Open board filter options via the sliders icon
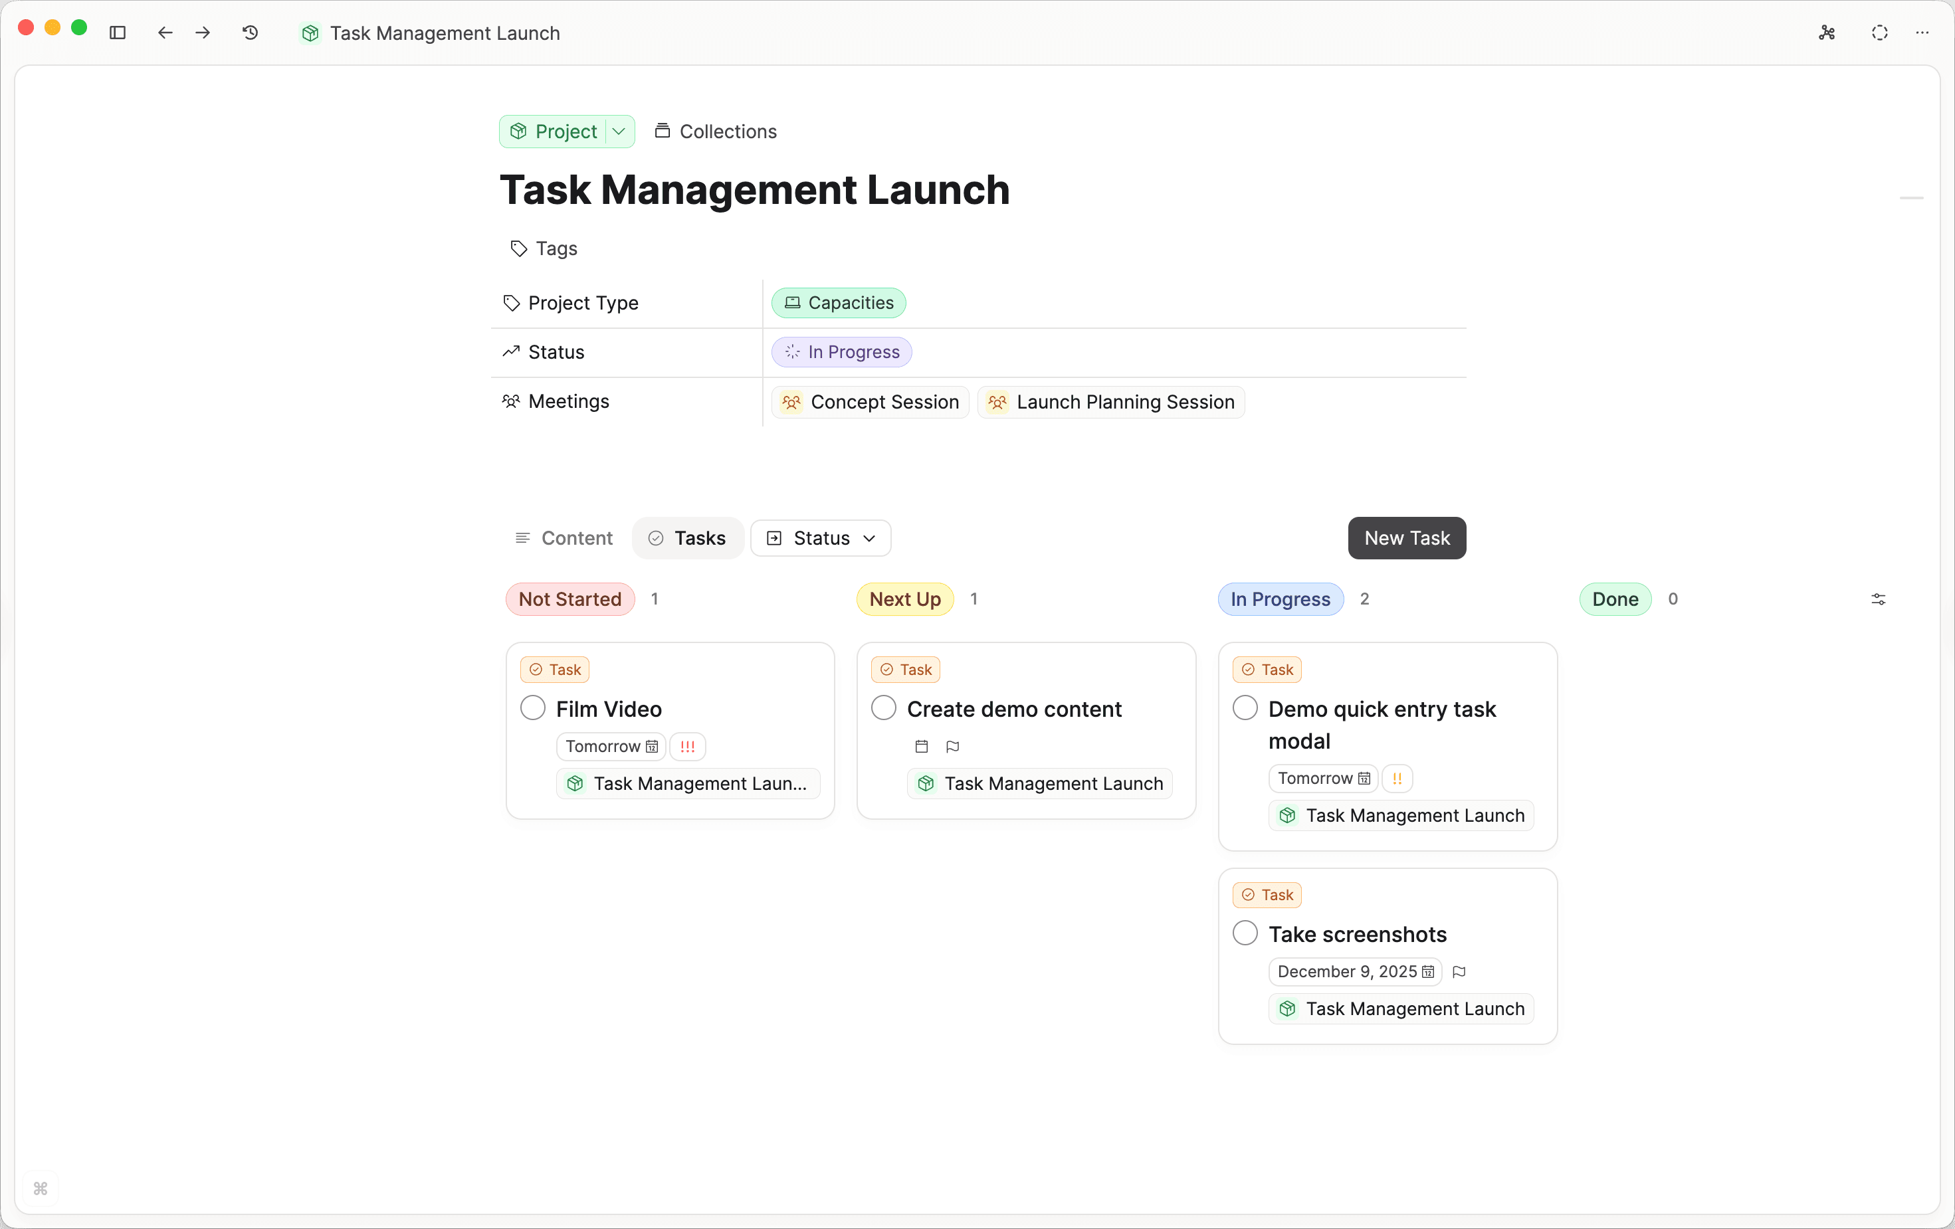 1879,599
